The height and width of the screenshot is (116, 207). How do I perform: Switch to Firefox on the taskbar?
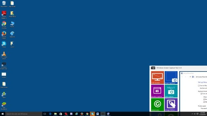tap(82, 114)
